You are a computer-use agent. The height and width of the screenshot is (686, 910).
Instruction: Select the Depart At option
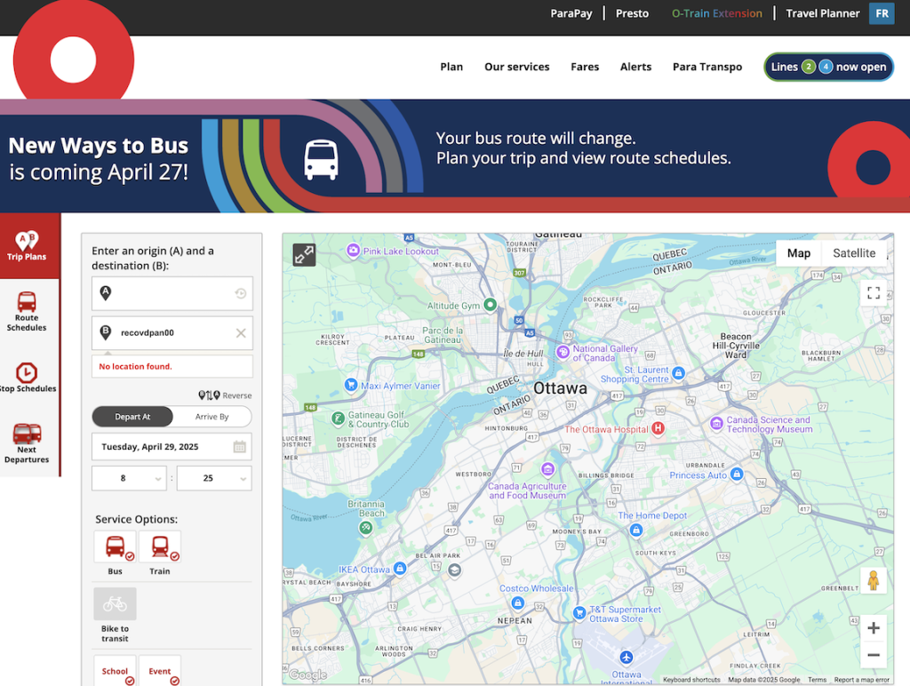(x=132, y=417)
